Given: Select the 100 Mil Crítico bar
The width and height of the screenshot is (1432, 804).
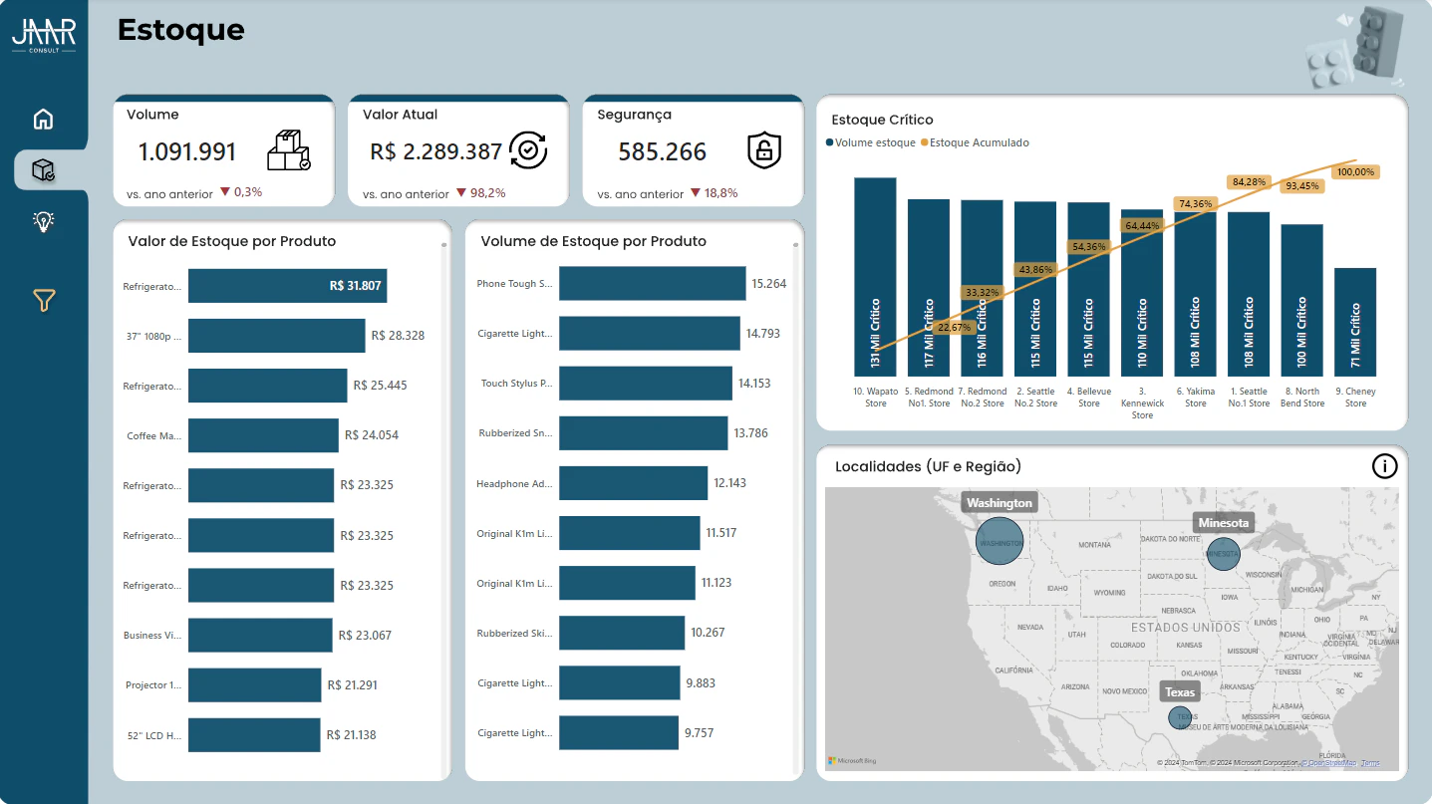Looking at the screenshot, I should [1301, 300].
